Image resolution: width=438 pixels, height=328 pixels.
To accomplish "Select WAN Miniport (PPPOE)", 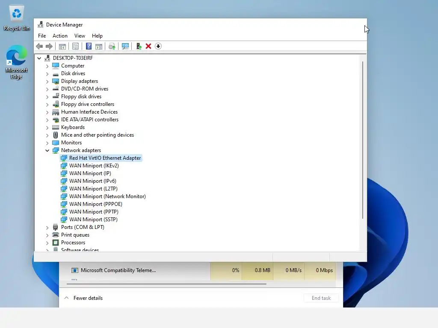I will point(95,204).
